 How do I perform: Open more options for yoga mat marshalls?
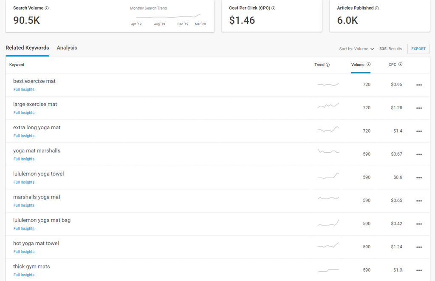(x=419, y=154)
